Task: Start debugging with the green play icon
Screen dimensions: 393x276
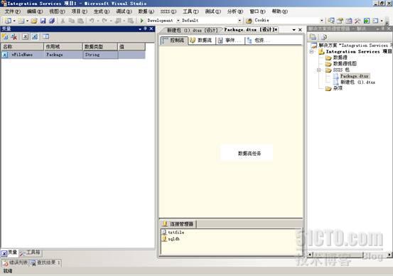Action: coord(141,21)
